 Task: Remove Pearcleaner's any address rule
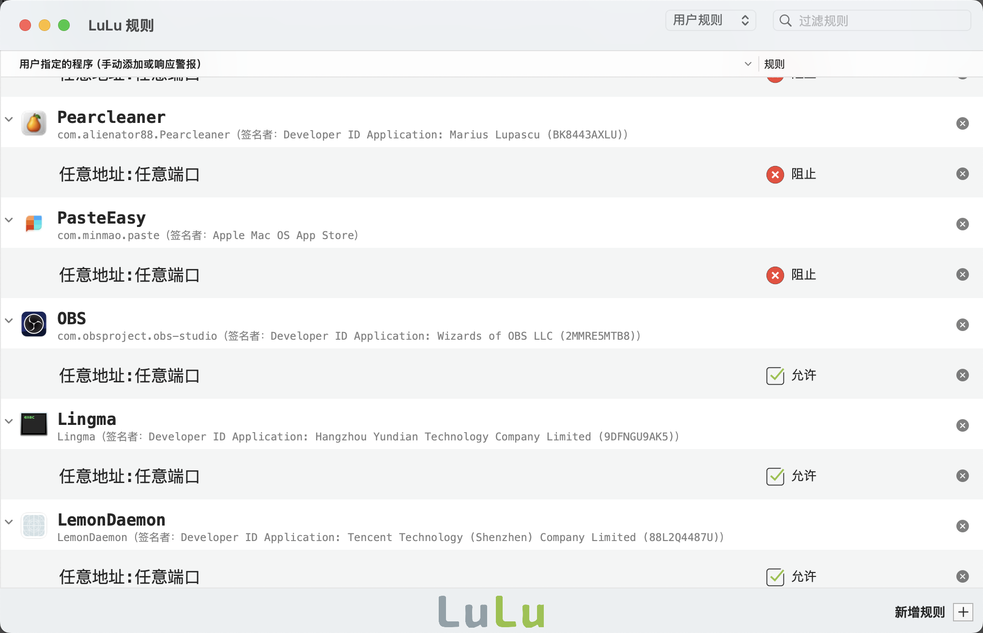click(963, 174)
